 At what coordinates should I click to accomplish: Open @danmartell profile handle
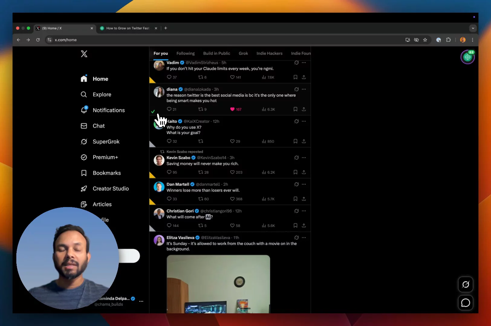tap(208, 184)
